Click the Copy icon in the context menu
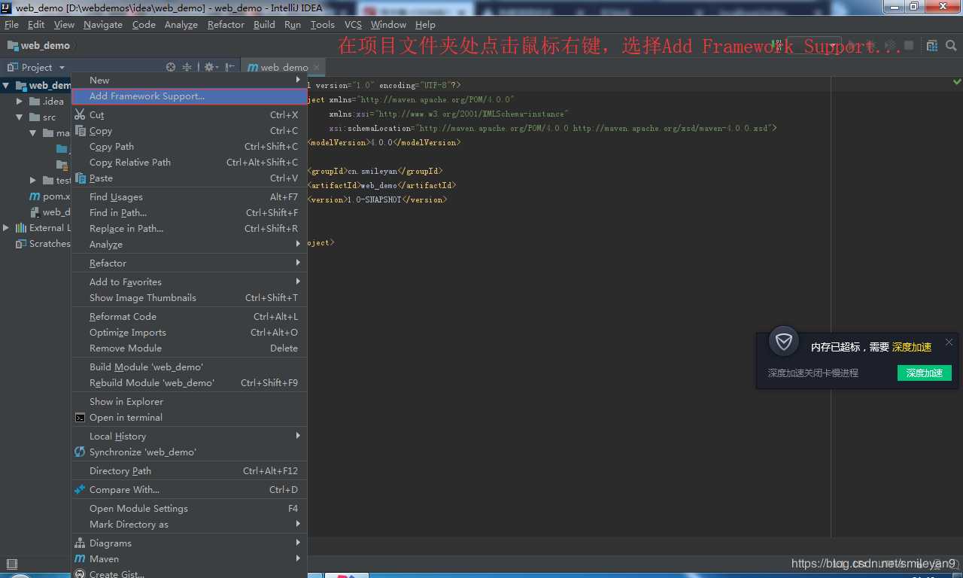This screenshot has height=578, width=963. tap(80, 130)
